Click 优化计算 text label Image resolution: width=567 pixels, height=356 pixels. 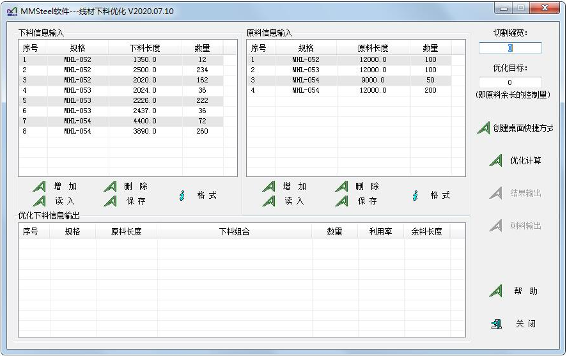pos(525,160)
